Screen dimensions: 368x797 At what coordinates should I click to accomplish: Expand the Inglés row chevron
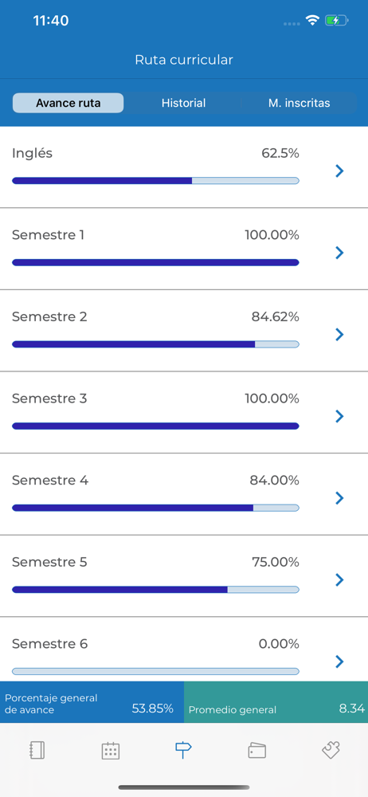tap(339, 171)
